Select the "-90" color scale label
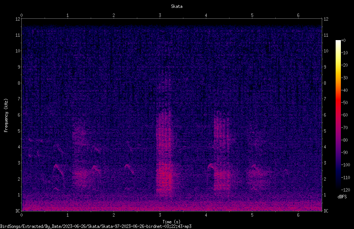 pyautogui.click(x=345, y=152)
